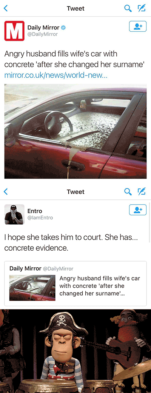Open the @DailyMirror handle under Daily Mirror
This screenshot has height=393, width=151.
[x=42, y=34]
